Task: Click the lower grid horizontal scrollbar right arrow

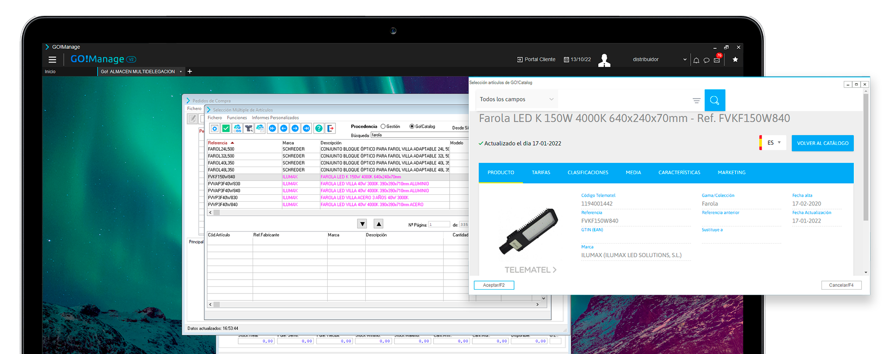Action: click(x=537, y=304)
